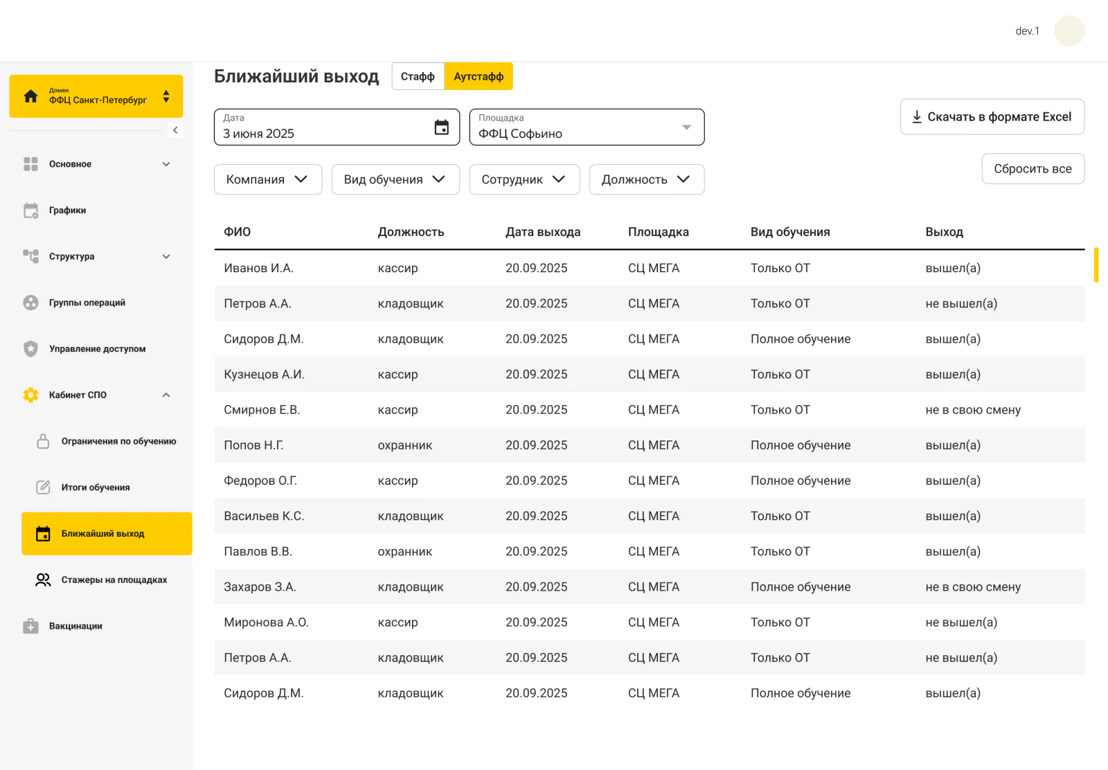Click the Вакцинации medical kit icon

tap(30, 626)
